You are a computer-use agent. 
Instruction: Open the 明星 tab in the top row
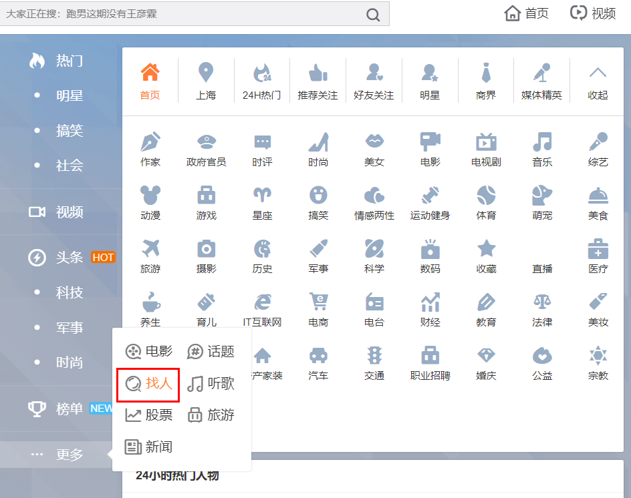429,81
